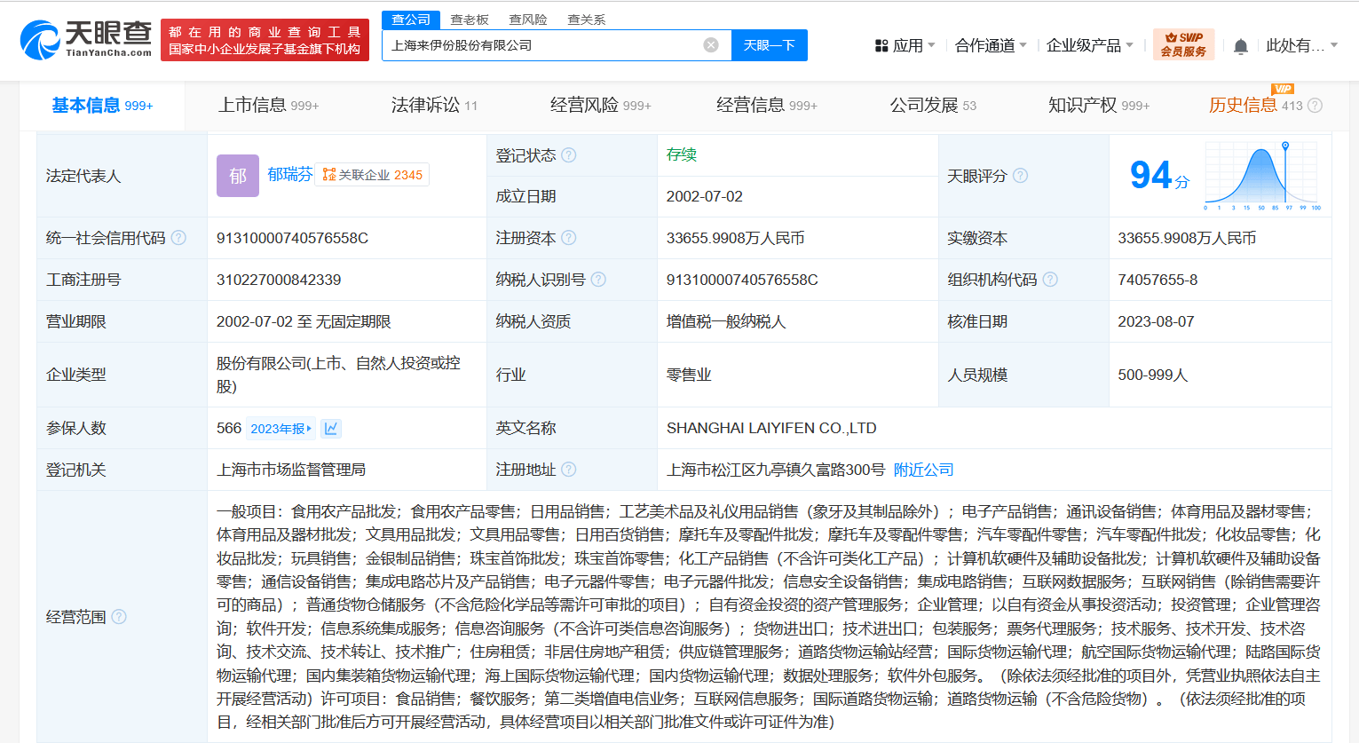Image resolution: width=1359 pixels, height=743 pixels.
Task: Click help icon beside 组织机构代码
Action: coord(1050,280)
